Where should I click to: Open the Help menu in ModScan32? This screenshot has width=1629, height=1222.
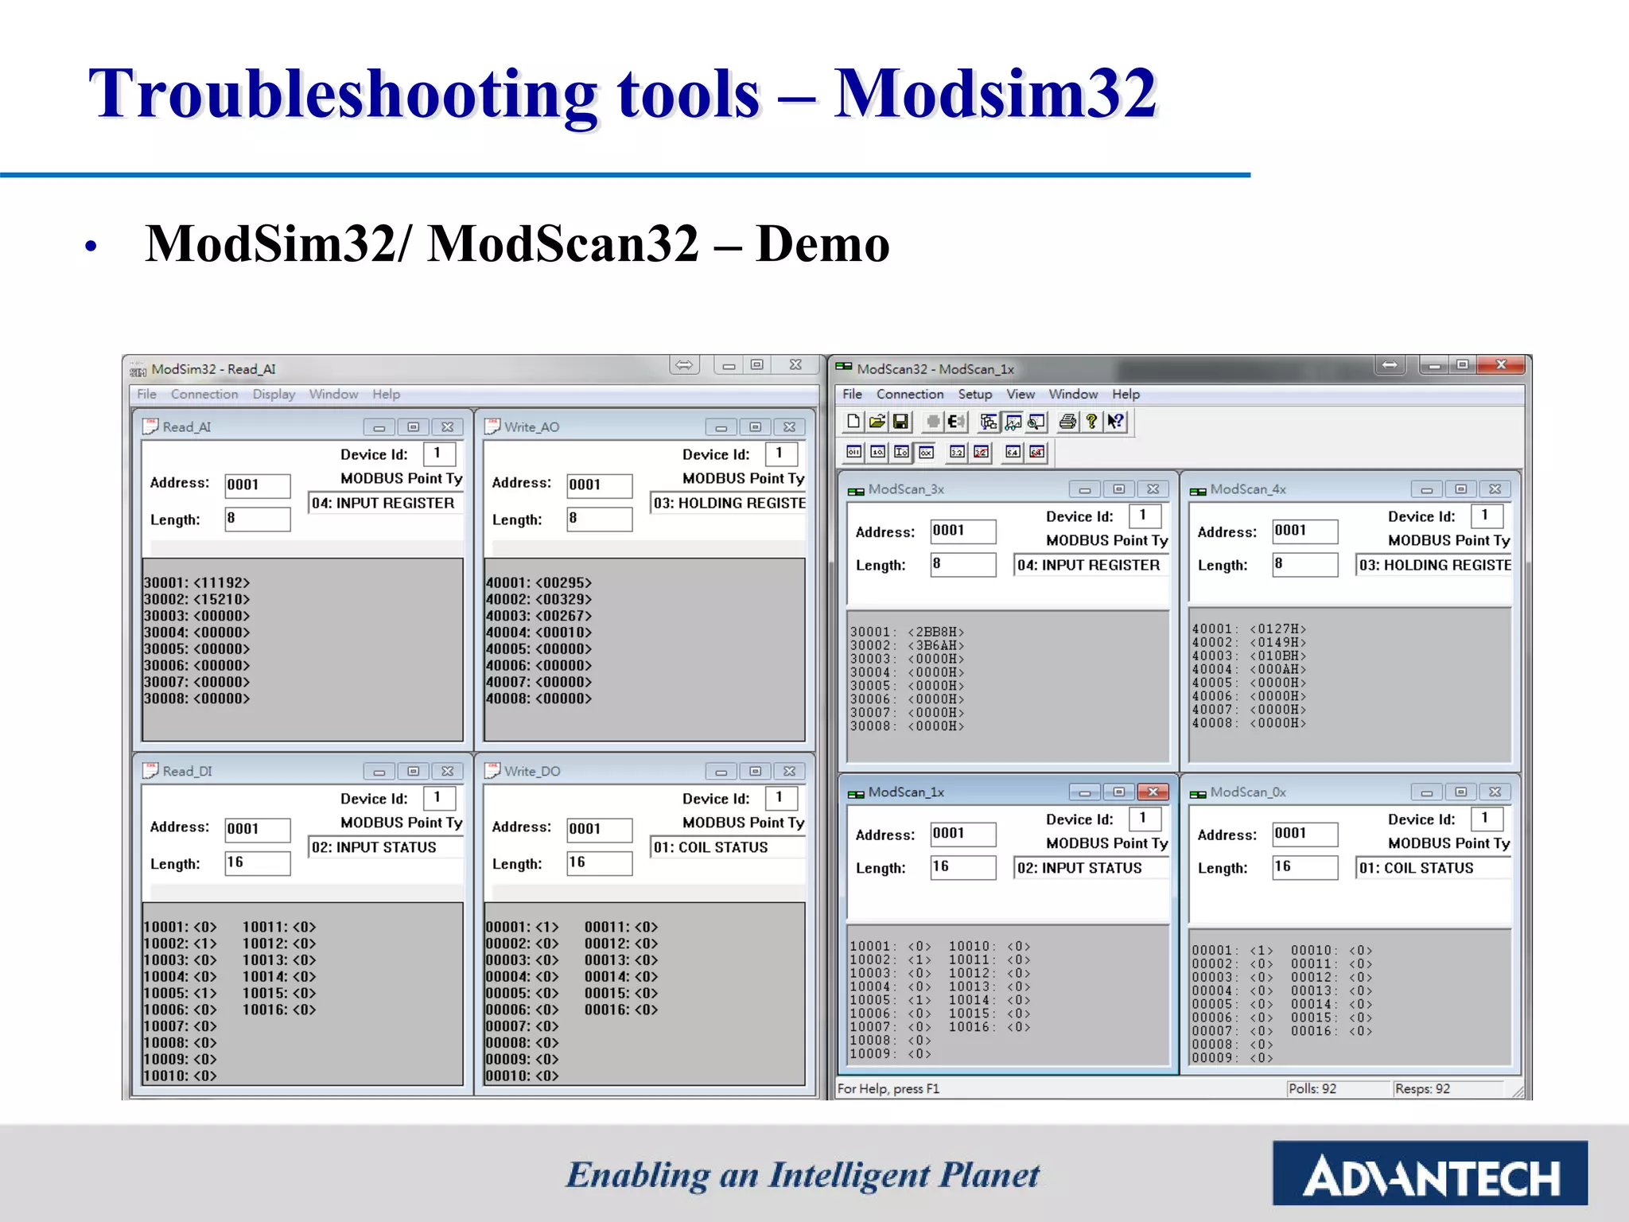coord(1126,394)
